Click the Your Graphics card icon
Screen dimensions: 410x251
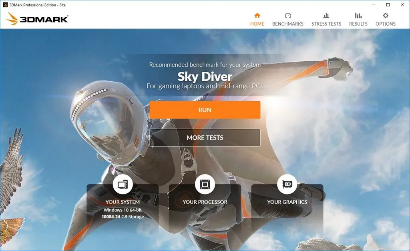coord(287,184)
